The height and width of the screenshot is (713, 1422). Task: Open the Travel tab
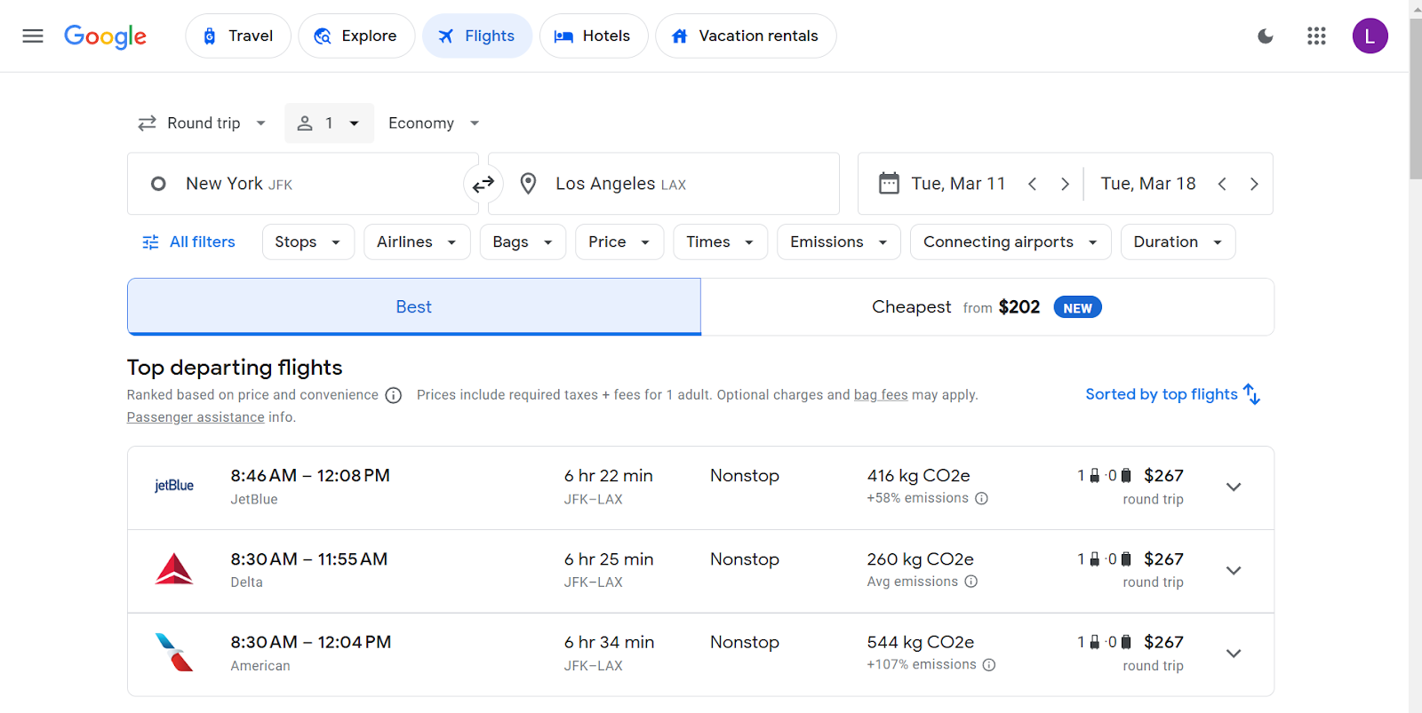tap(238, 36)
